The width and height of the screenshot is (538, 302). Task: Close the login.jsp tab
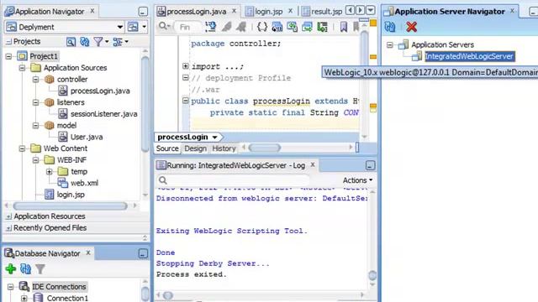[290, 11]
